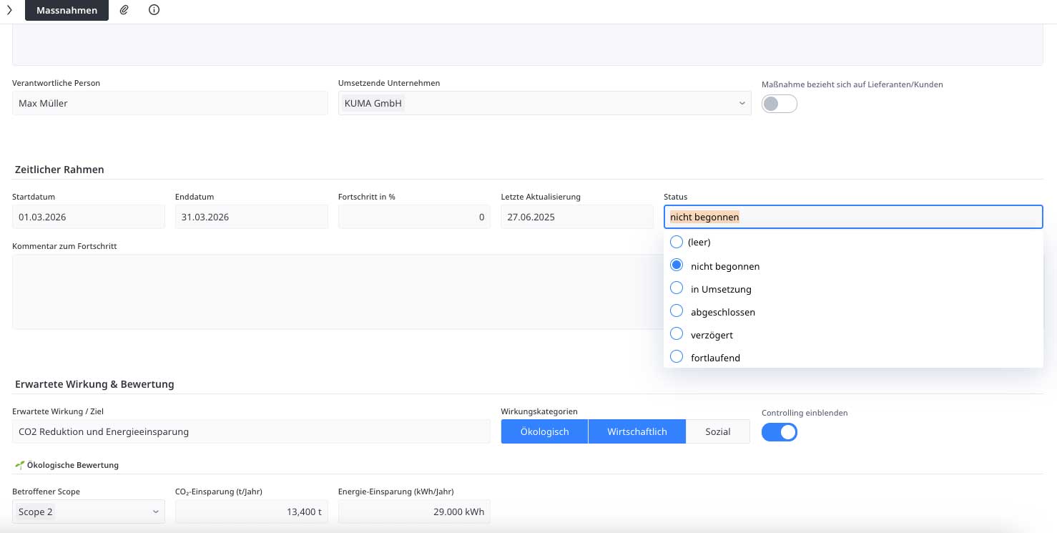Click the Zeitlicher Rahmen section heading
Image resolution: width=1057 pixels, height=533 pixels.
pos(59,170)
